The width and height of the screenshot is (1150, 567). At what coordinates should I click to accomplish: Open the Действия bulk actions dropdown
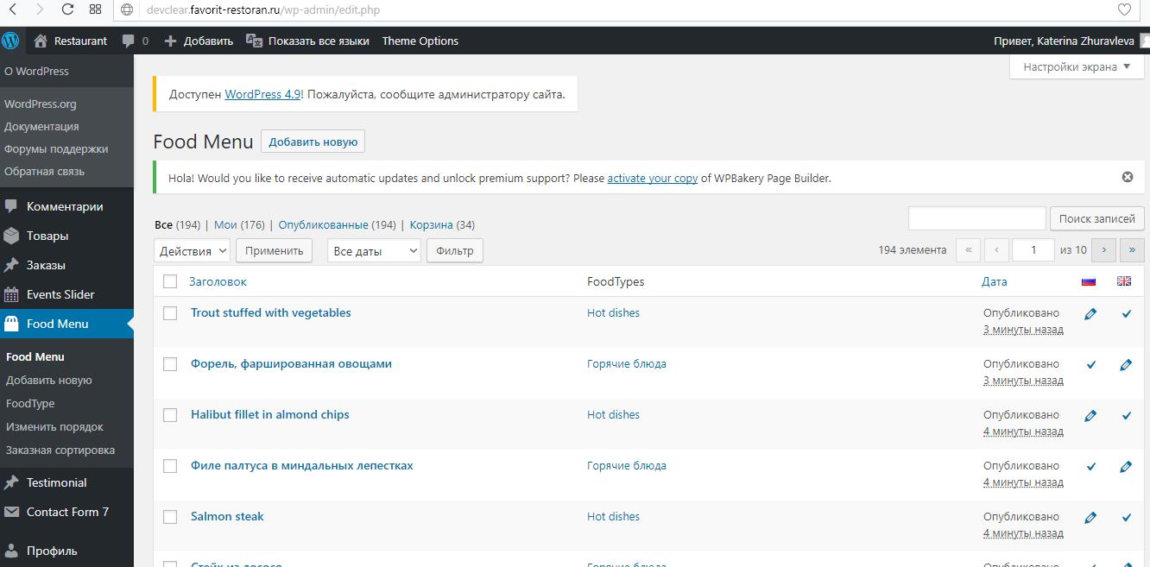pyautogui.click(x=192, y=250)
